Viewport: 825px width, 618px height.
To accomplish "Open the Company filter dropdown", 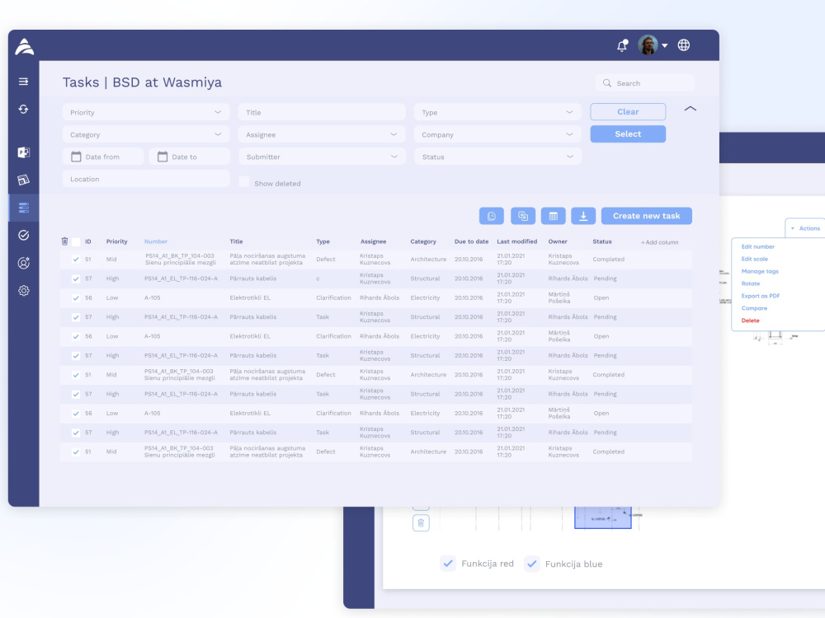I will [497, 134].
